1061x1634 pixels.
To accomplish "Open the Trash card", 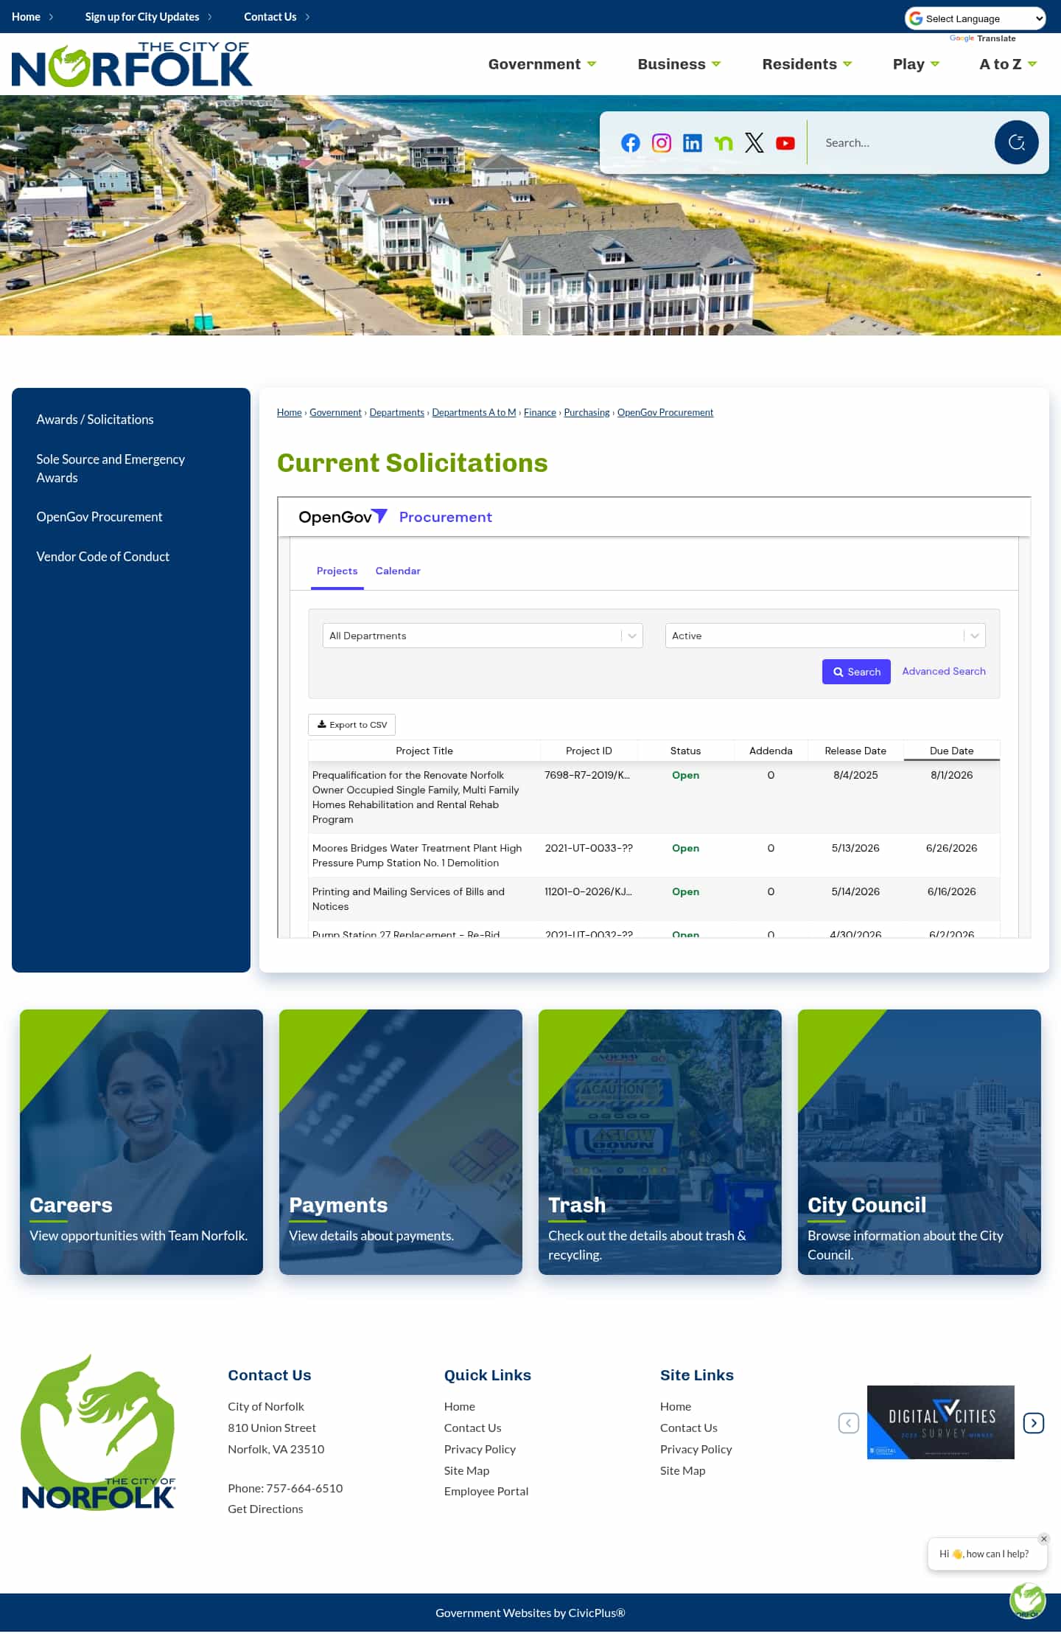I will (660, 1142).
